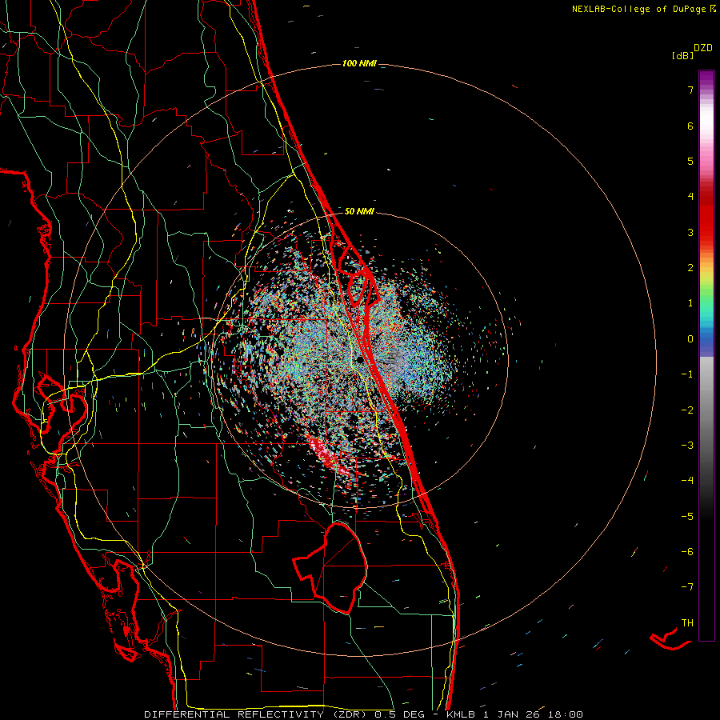Click the [dB] units label

click(x=683, y=56)
